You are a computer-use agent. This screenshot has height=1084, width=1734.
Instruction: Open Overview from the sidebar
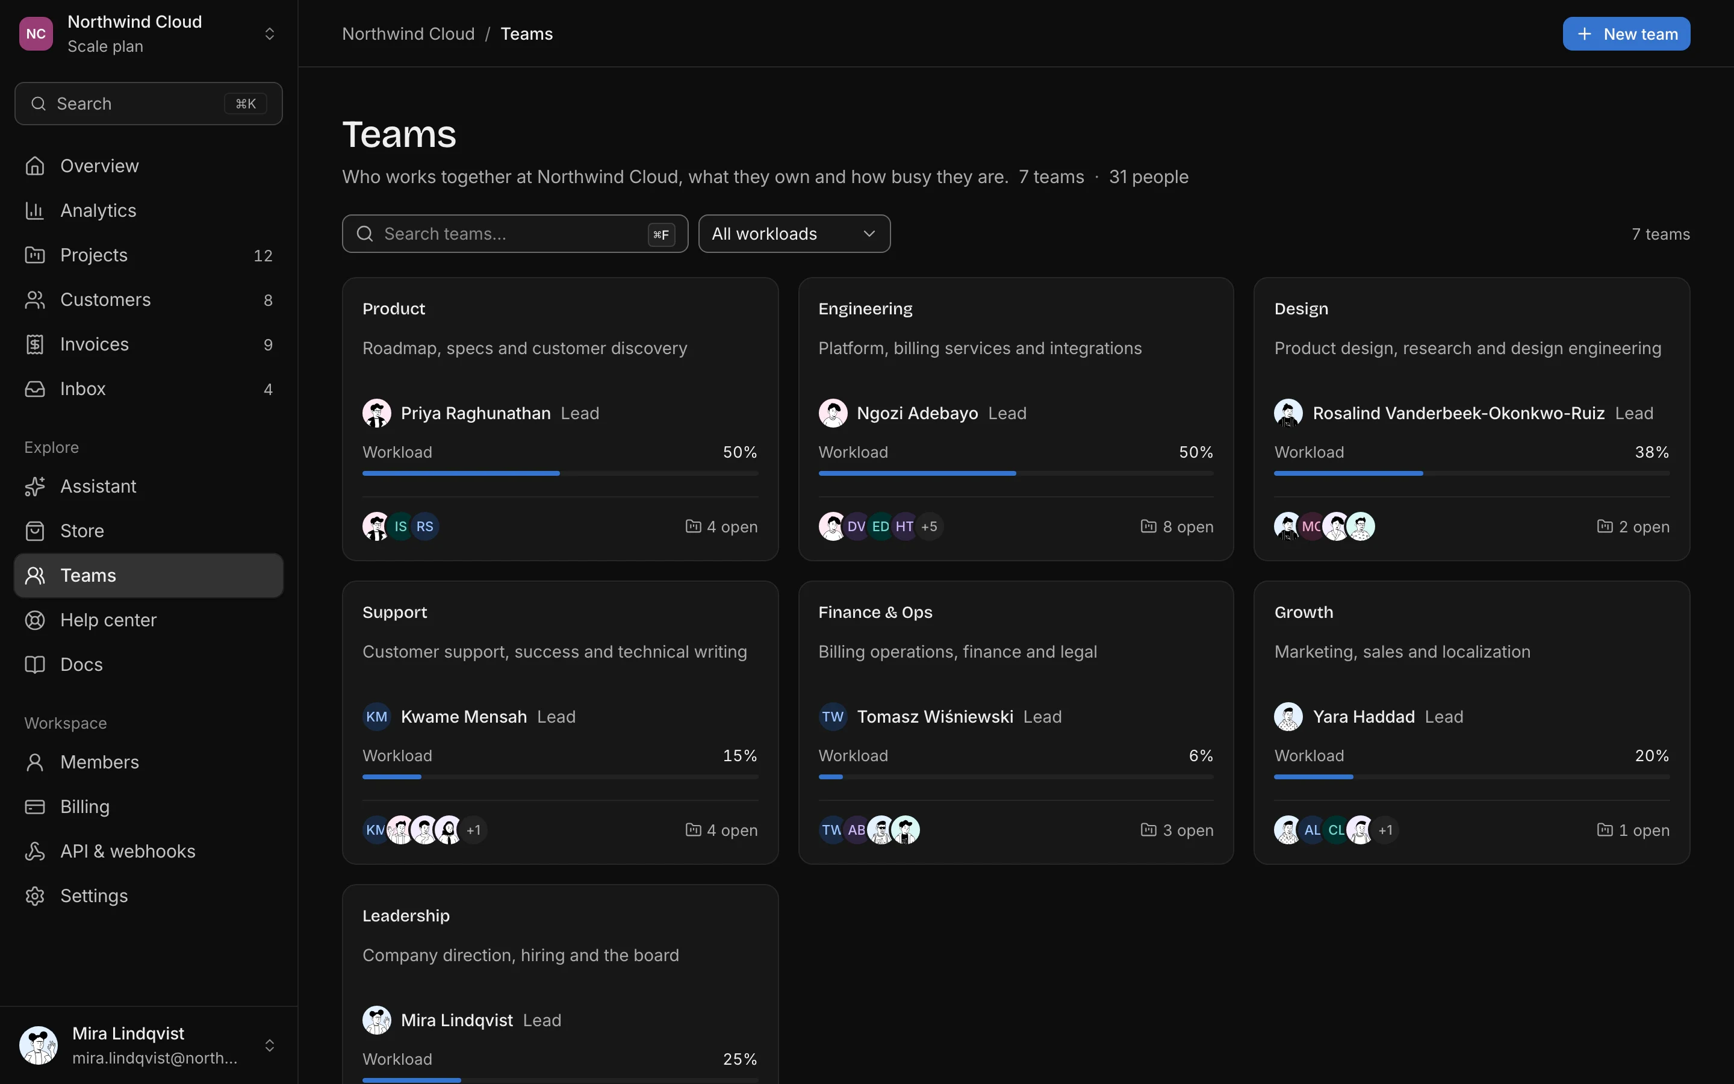tap(148, 166)
